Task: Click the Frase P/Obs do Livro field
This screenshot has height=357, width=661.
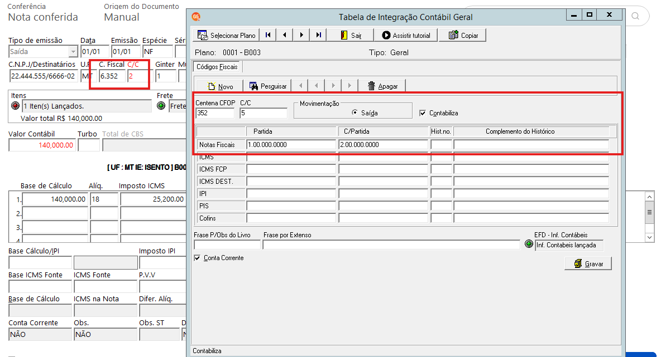Action: coord(227,244)
